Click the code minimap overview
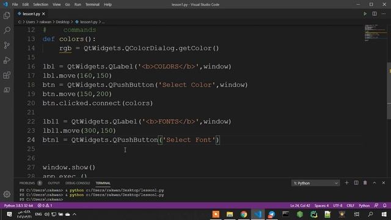 coord(375,33)
